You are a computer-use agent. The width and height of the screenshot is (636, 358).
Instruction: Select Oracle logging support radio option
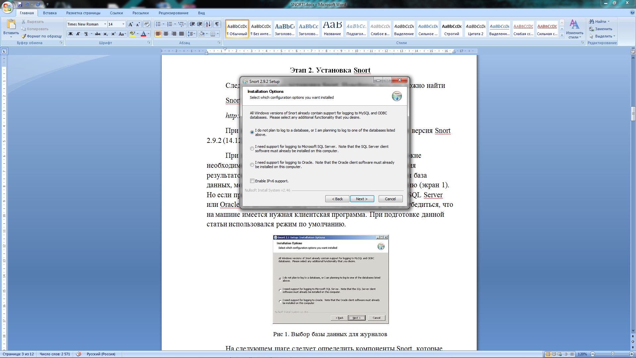coord(252,165)
